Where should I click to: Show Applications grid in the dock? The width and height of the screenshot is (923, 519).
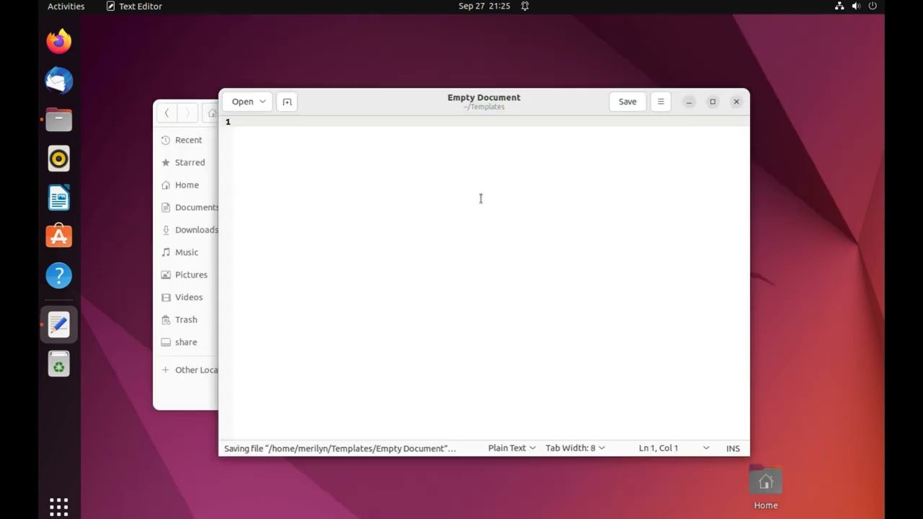(59, 506)
